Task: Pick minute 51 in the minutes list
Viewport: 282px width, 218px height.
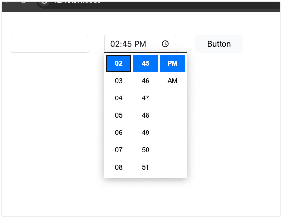Action: 145,167
